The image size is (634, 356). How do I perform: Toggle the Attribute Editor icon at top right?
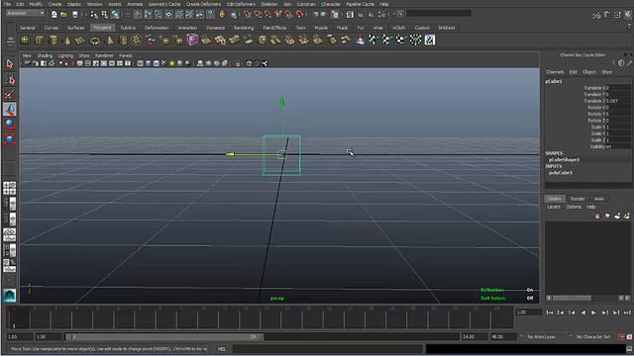coord(607,15)
